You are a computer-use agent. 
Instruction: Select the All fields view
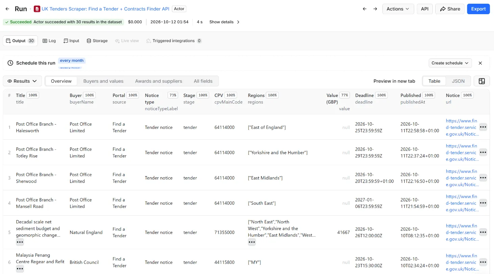click(x=203, y=81)
